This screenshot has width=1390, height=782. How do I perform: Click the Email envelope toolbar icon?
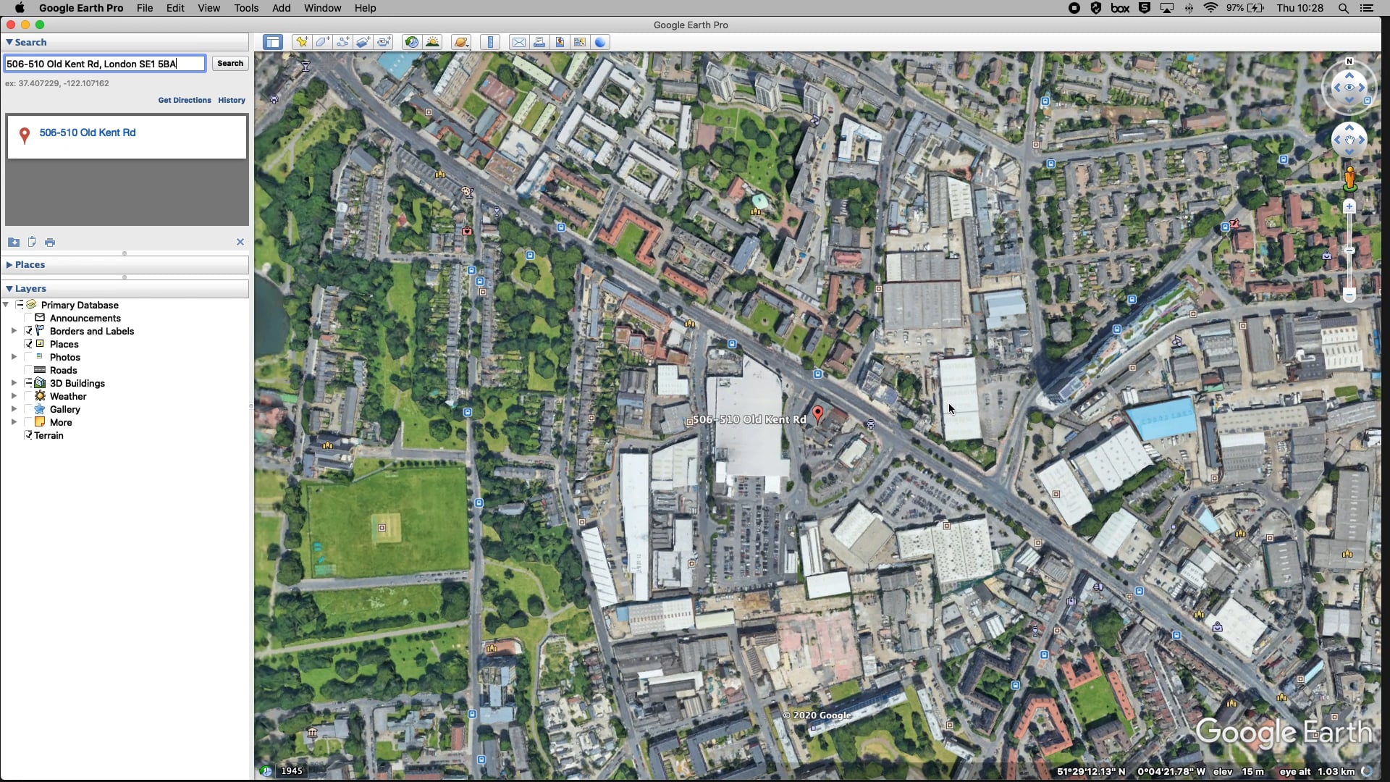(x=518, y=42)
